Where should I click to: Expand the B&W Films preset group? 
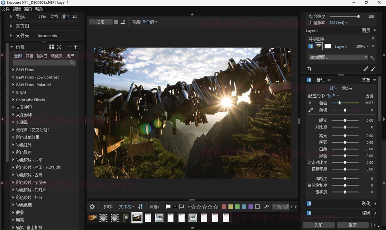13,70
